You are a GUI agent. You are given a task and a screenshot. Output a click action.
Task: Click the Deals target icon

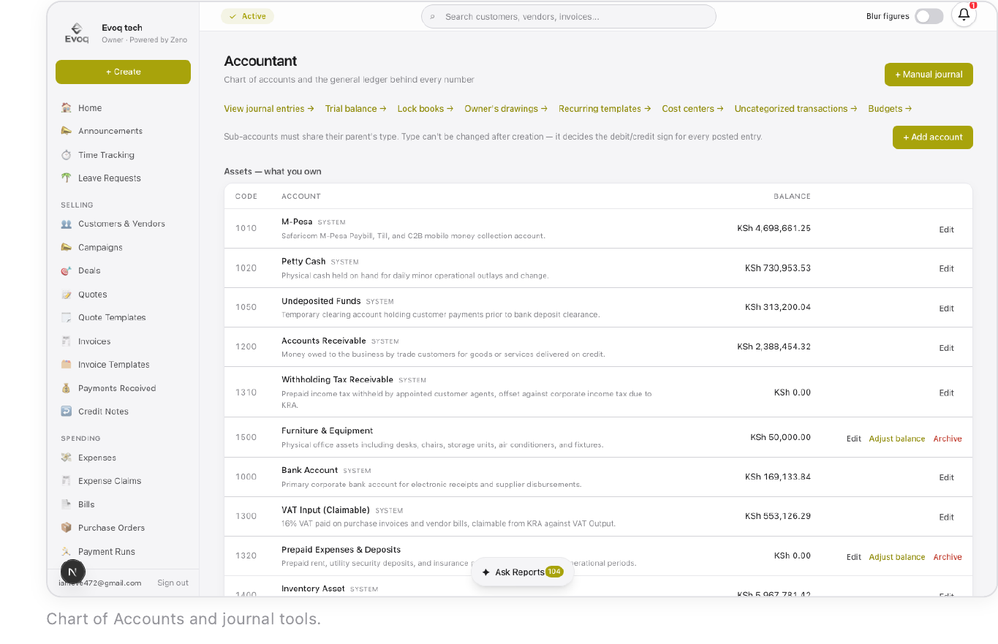pos(67,270)
